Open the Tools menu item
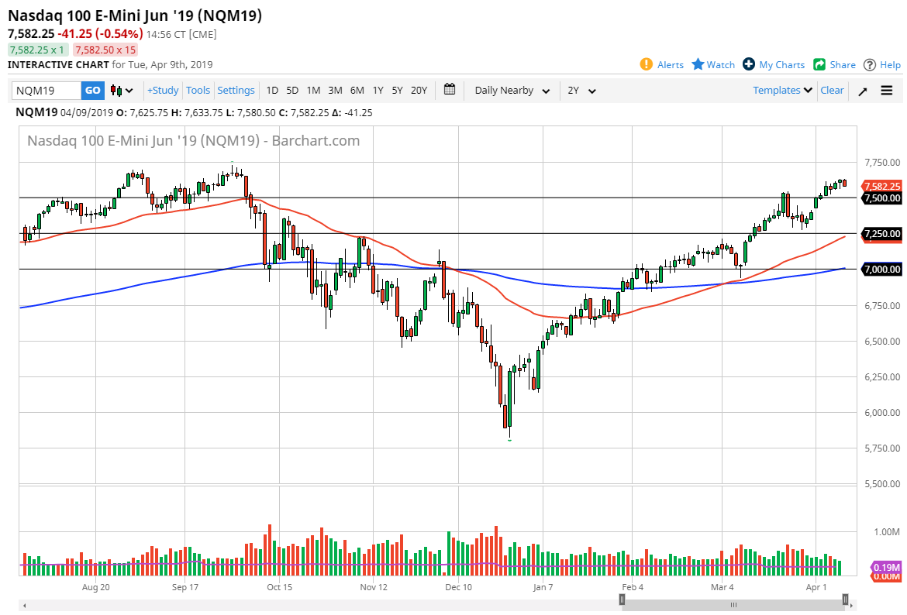Viewport: 907px width, 615px height. tap(198, 91)
